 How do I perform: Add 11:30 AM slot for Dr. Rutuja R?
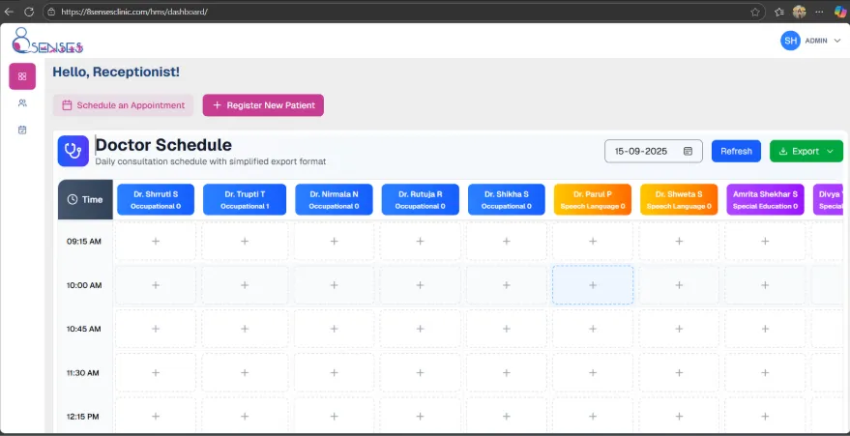pos(420,372)
